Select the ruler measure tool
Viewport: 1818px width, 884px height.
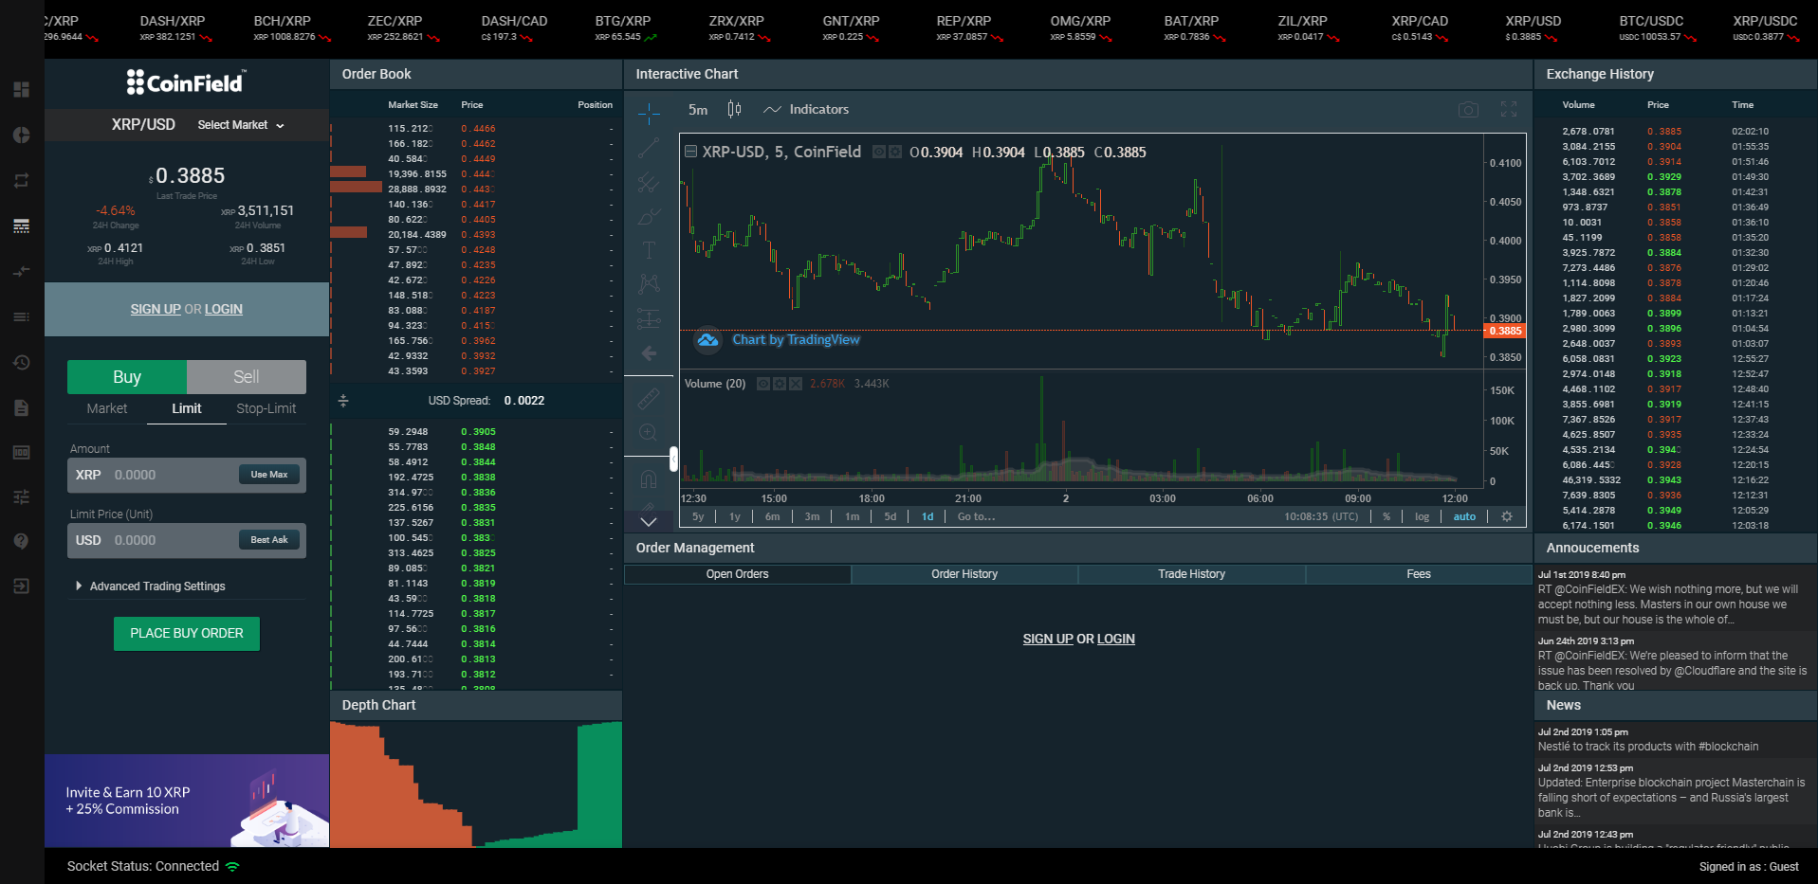pyautogui.click(x=649, y=398)
